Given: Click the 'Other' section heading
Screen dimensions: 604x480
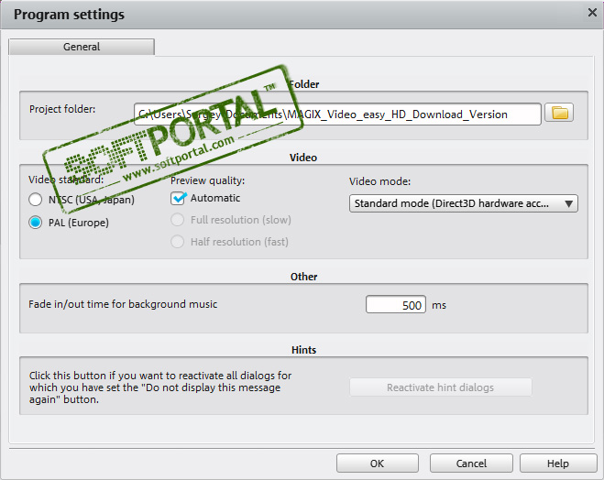Looking at the screenshot, I should (x=304, y=277).
